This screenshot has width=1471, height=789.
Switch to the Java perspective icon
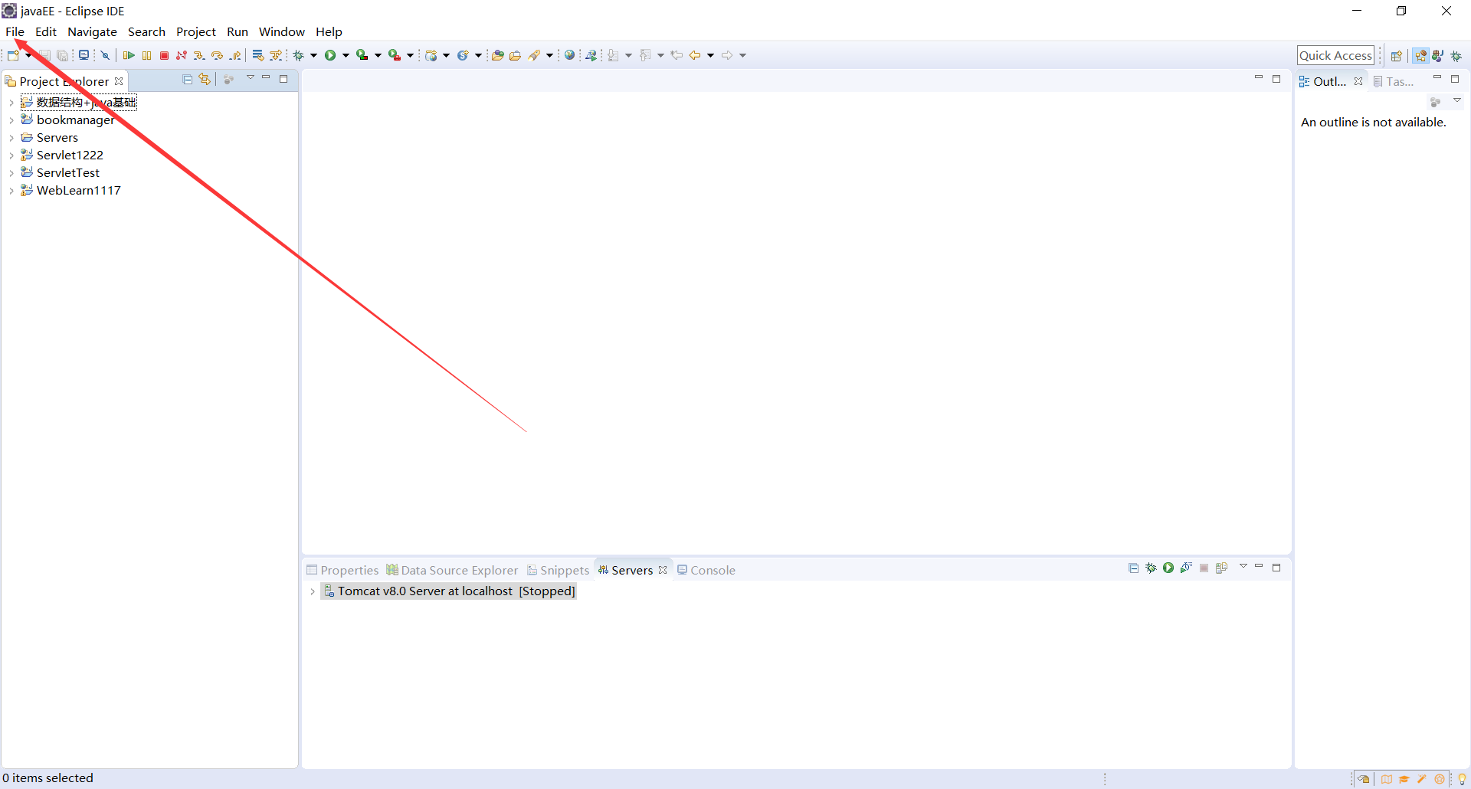coord(1438,56)
